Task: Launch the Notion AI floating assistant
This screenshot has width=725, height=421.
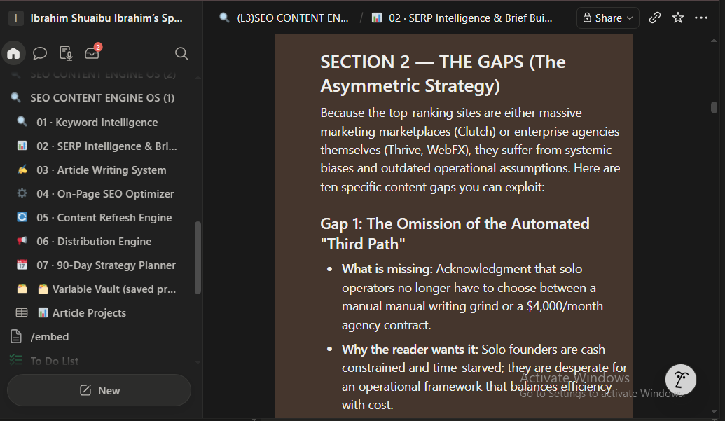Action: (681, 380)
